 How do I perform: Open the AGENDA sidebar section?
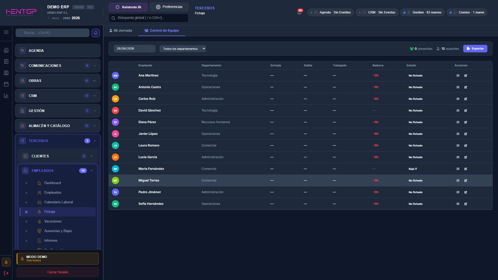click(58, 51)
